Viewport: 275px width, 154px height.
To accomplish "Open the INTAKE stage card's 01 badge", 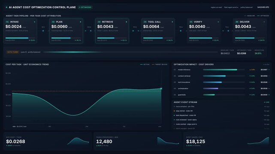I will point(7,22).
